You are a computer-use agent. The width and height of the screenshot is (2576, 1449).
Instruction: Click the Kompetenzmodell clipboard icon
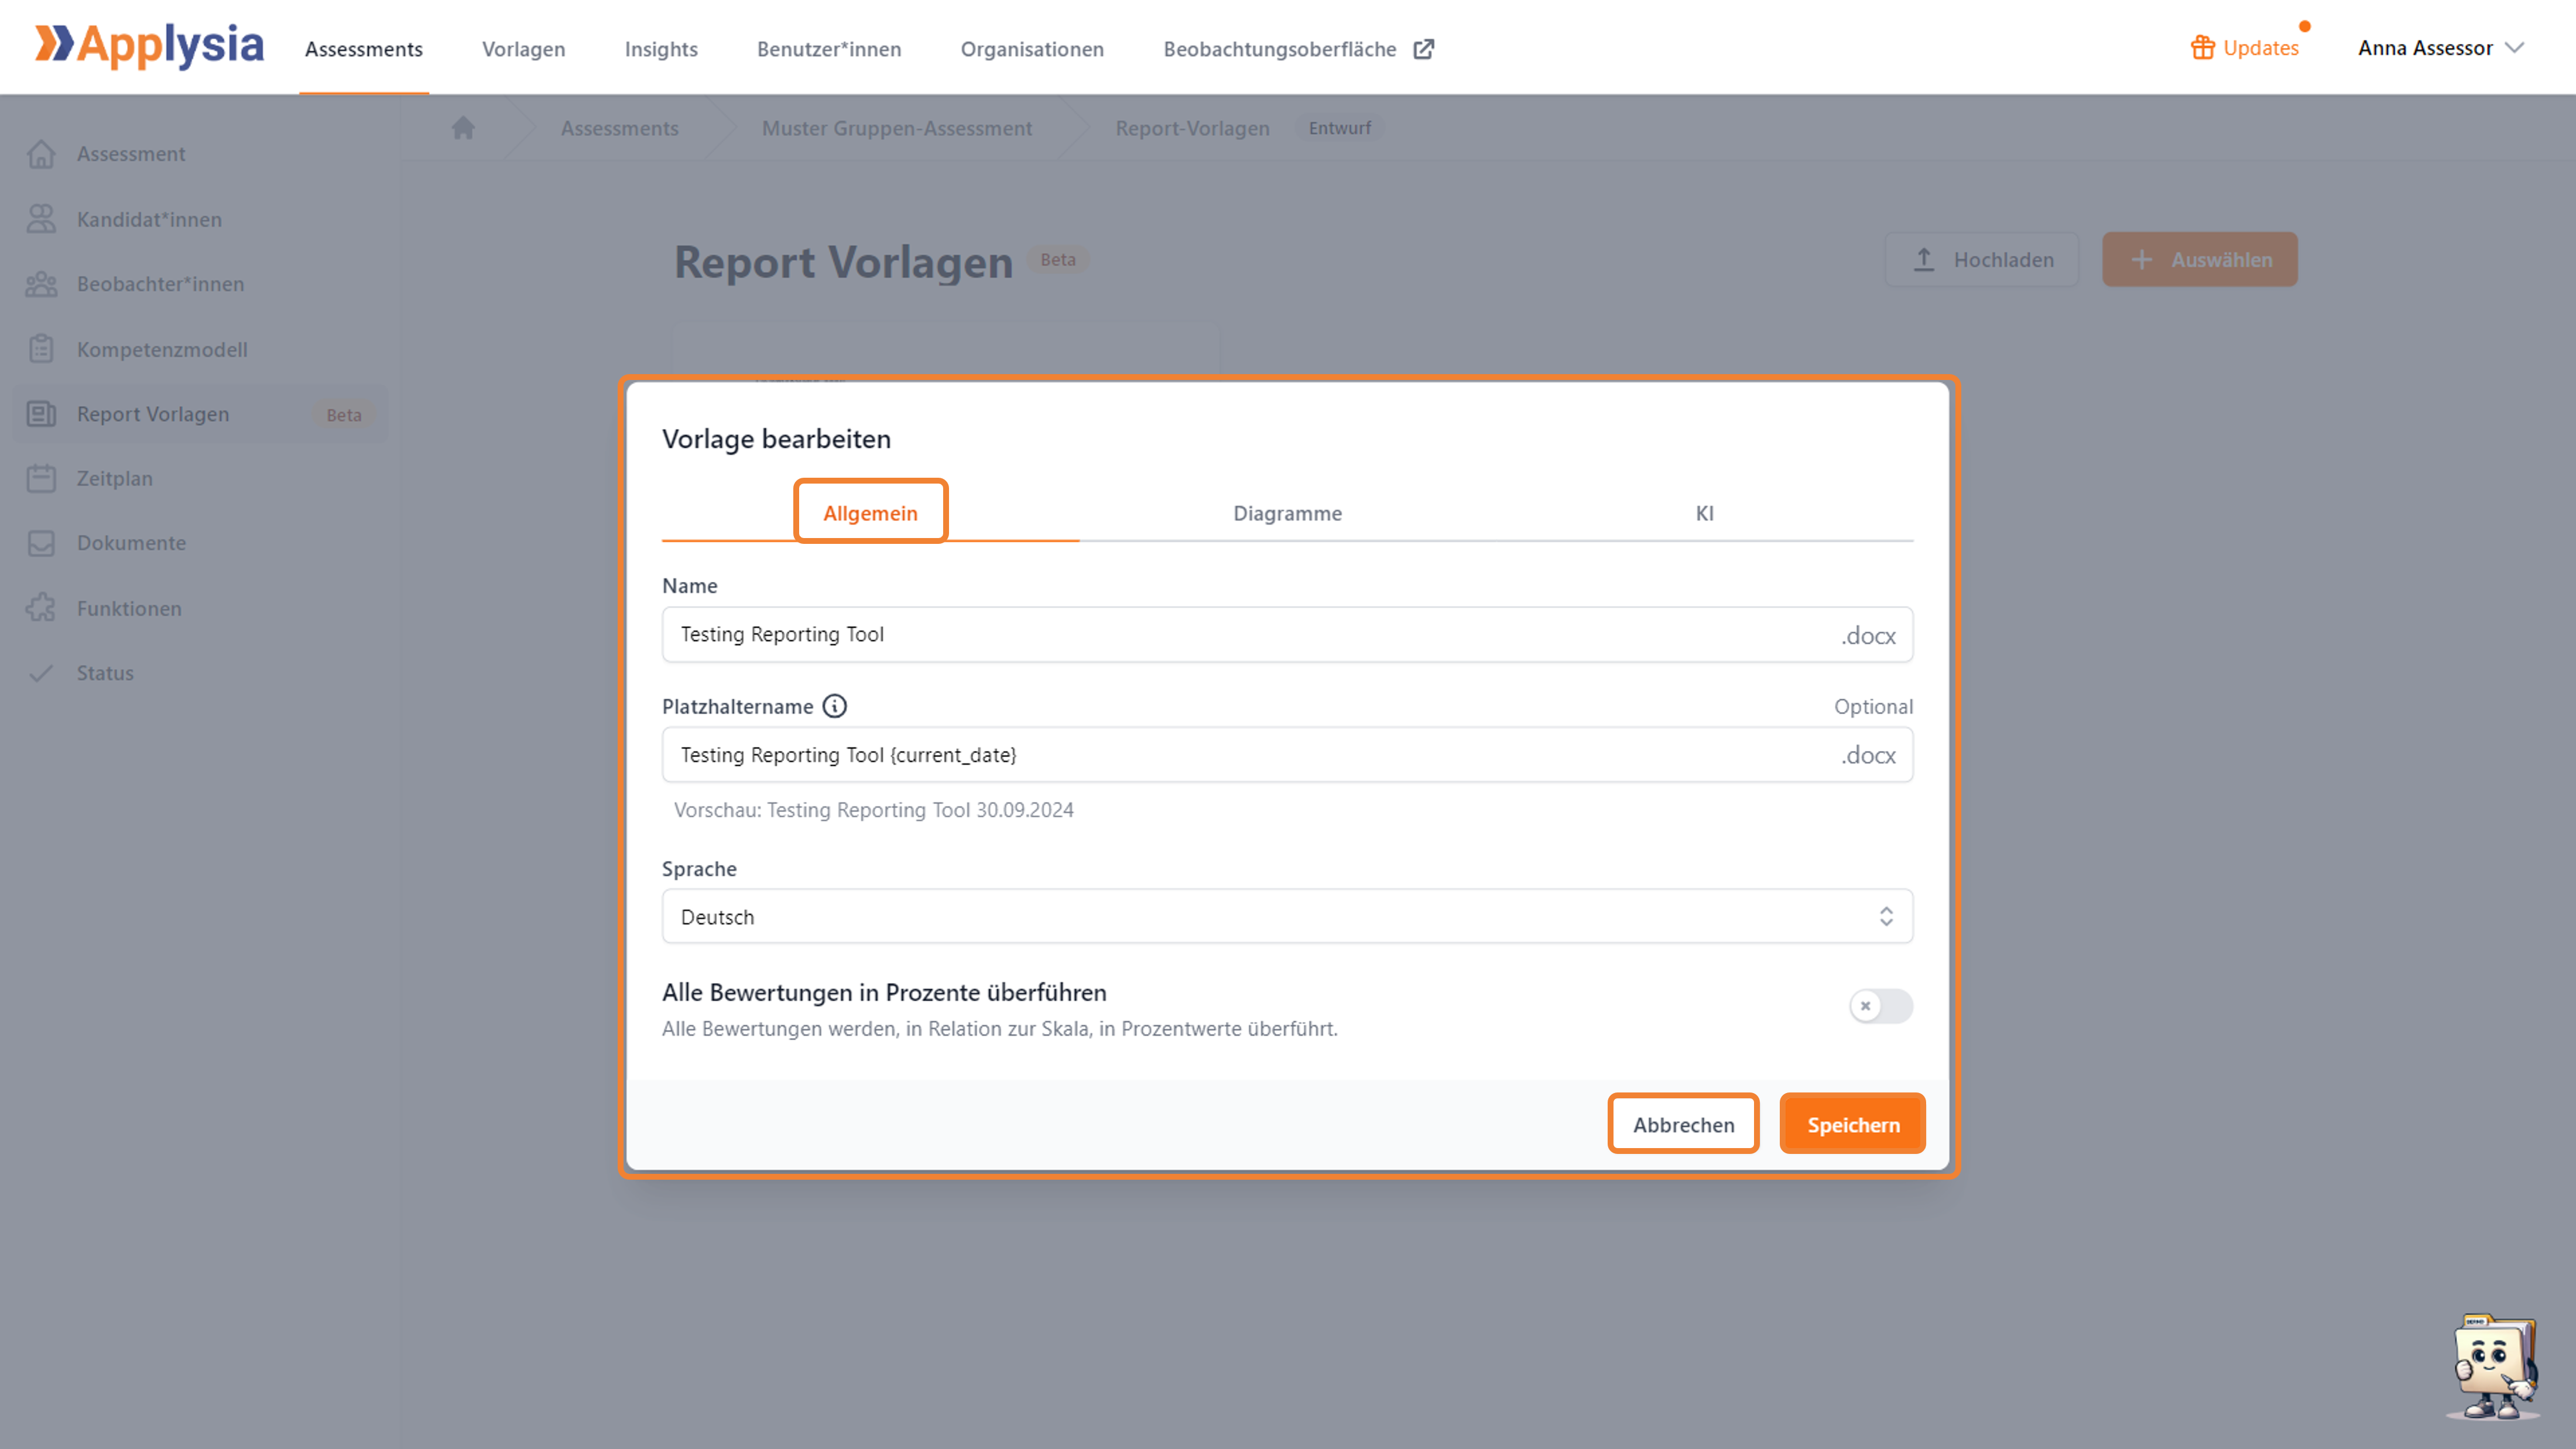(41, 349)
